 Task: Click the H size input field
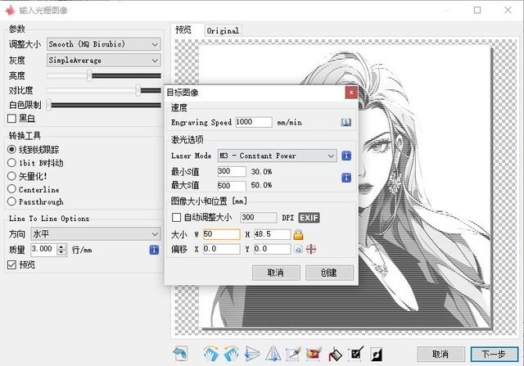click(x=273, y=234)
